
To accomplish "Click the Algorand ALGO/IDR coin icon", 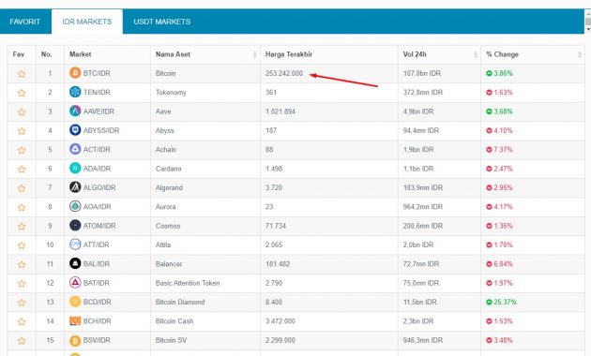I will [x=75, y=187].
